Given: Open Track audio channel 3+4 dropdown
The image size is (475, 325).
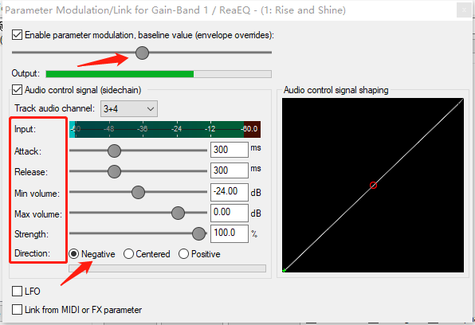Looking at the screenshot, I should tap(129, 109).
